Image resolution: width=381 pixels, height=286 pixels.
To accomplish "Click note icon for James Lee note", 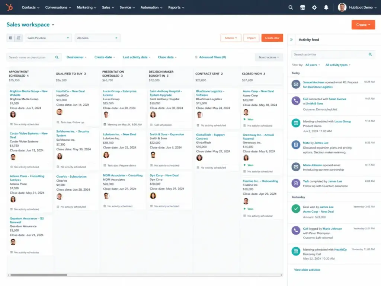I will [x=296, y=145].
